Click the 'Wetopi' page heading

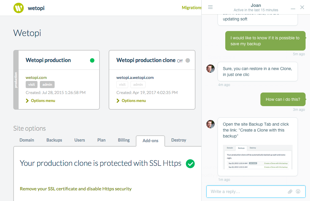27,33
